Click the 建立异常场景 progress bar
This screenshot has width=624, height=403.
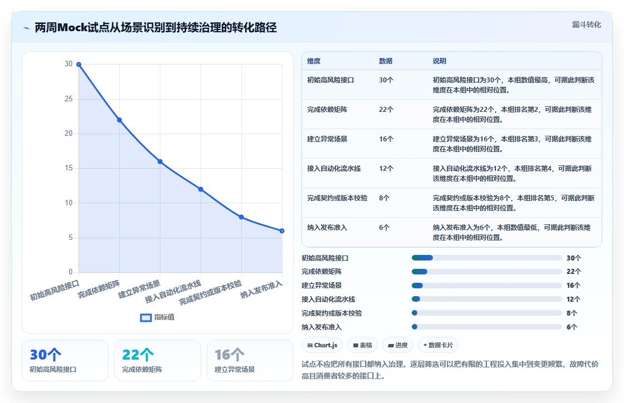click(486, 286)
